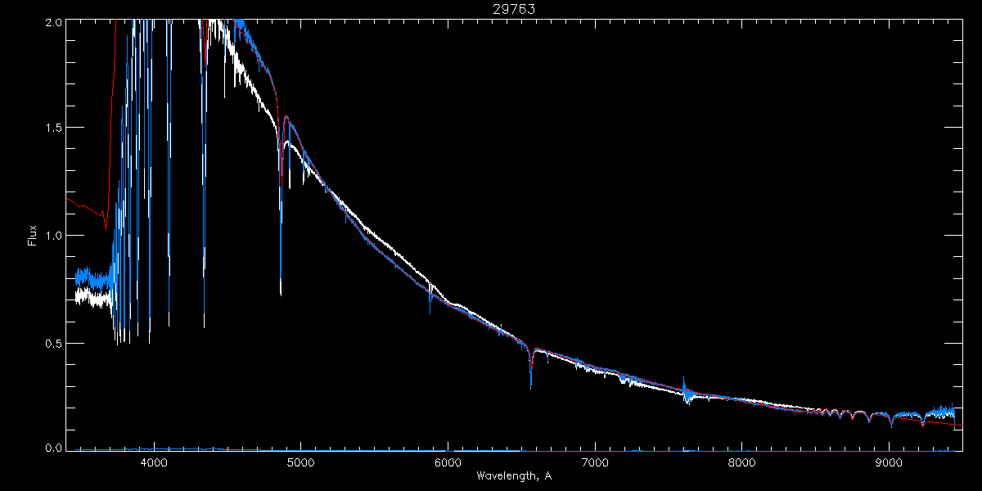Click the emission spike near 7600 Å
This screenshot has height=491, width=982.
(x=683, y=385)
